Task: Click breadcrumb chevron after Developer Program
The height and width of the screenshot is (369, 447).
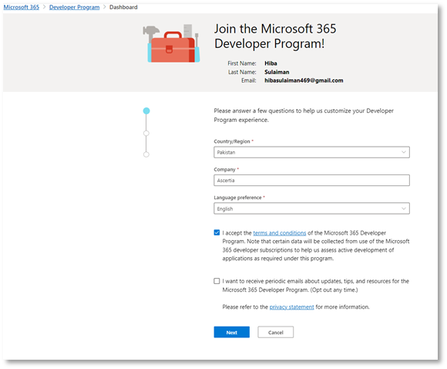Action: [x=104, y=7]
